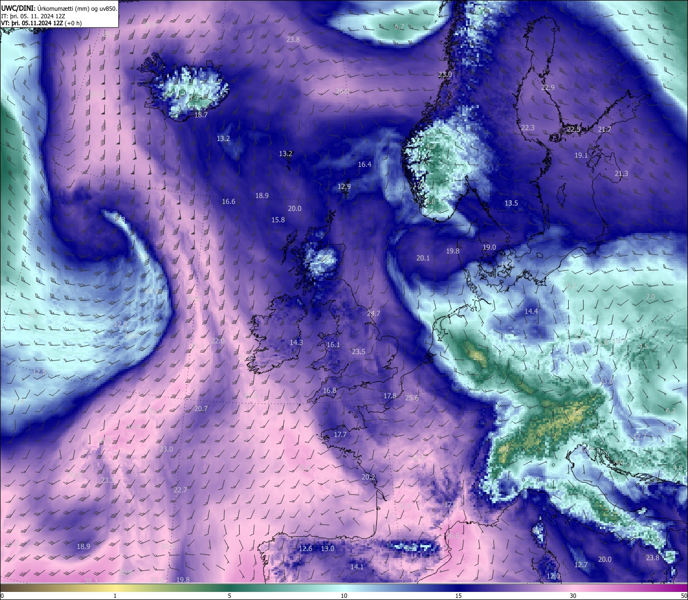Click the 20.7 map value
Screen dimensions: 688x600
coord(200,408)
